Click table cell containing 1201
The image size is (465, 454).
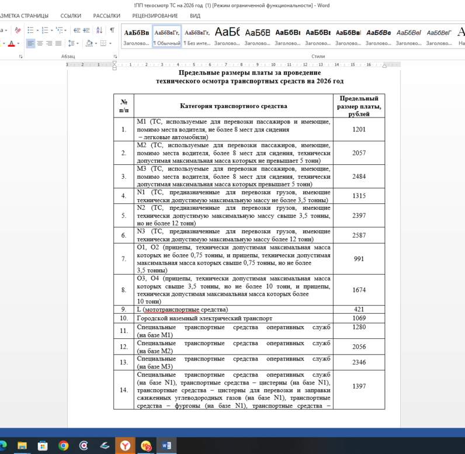pyautogui.click(x=359, y=129)
